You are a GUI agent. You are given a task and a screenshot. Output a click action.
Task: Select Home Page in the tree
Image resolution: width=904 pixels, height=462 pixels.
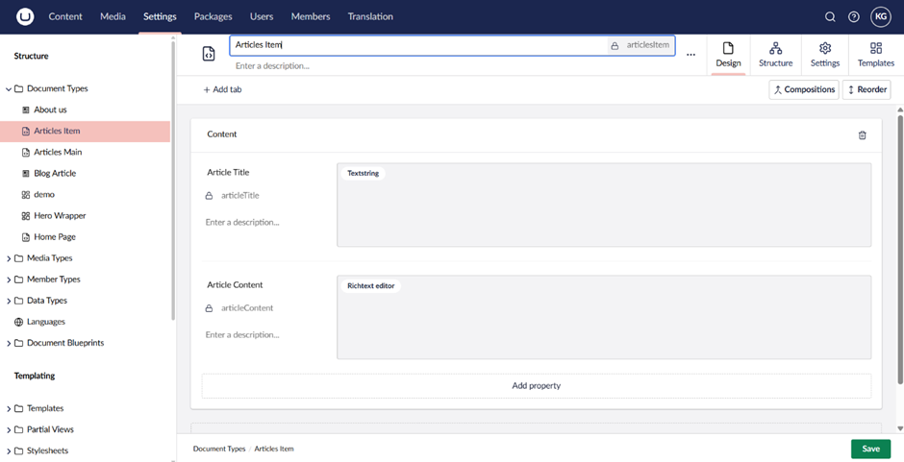pyautogui.click(x=55, y=237)
